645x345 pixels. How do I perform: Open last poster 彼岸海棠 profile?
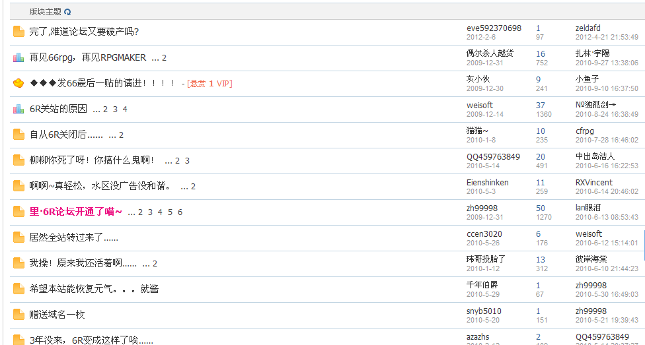click(591, 259)
